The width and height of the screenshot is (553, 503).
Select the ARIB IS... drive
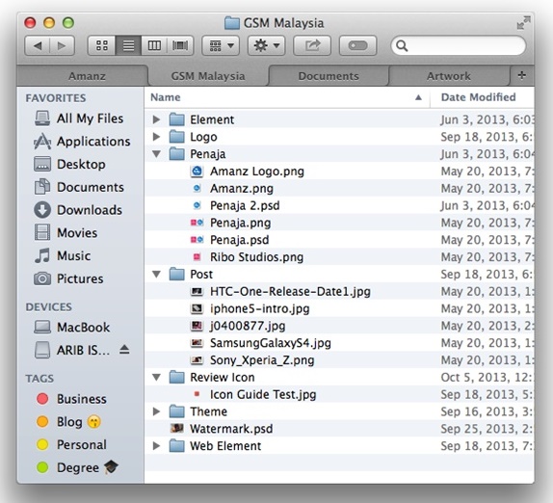(72, 350)
